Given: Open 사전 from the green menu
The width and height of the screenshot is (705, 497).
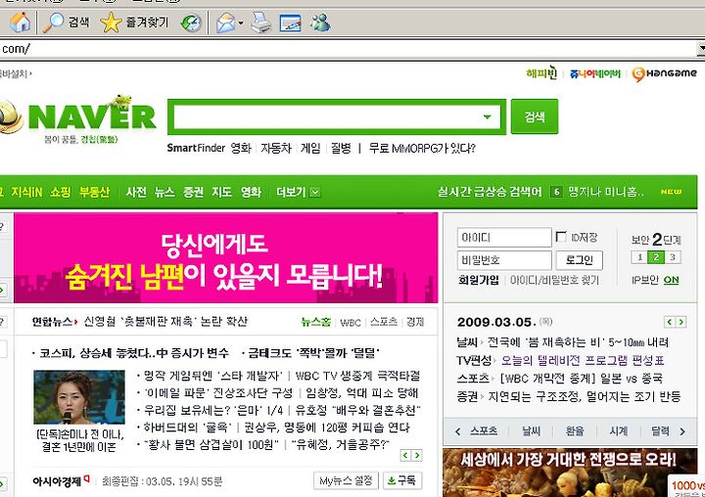Looking at the screenshot, I should tap(136, 192).
